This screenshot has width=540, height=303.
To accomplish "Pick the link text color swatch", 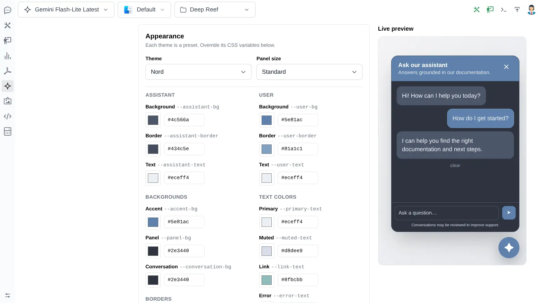I will click(267, 280).
